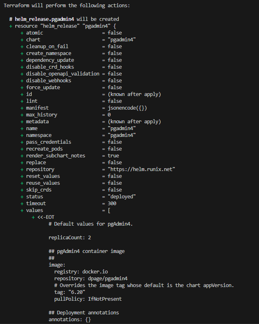
Task: Click the plus marker beside values
Action: [x=22, y=210]
